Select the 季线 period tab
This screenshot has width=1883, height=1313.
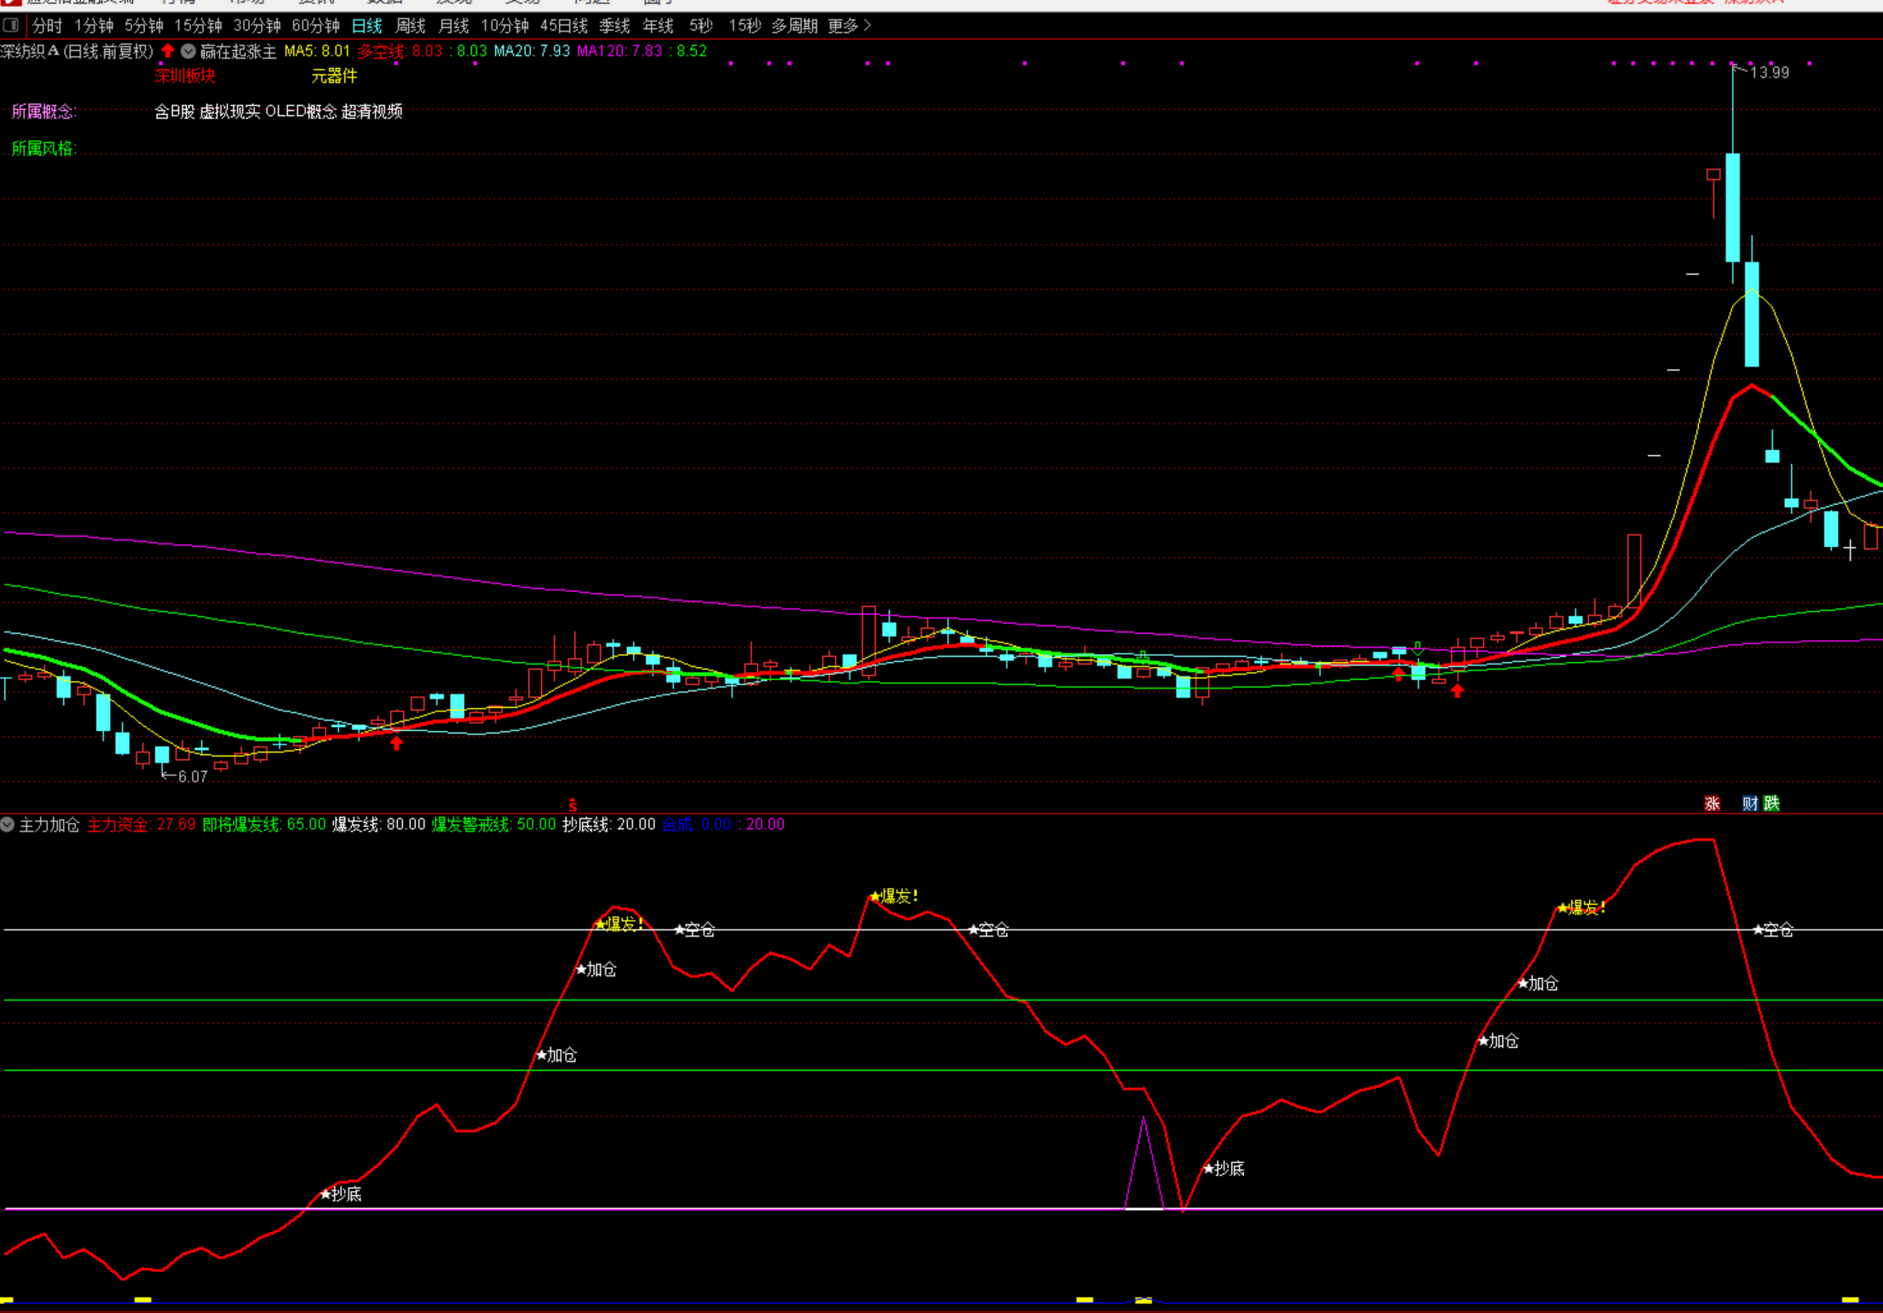(614, 26)
